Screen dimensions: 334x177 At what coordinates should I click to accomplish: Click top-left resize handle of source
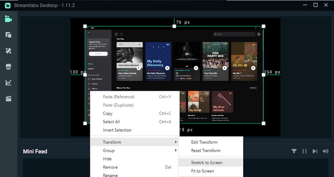click(x=85, y=26)
